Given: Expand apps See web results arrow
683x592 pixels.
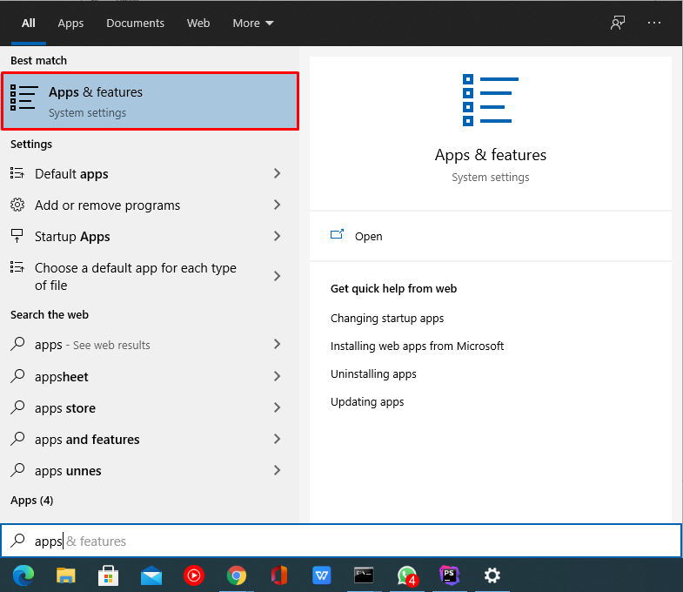Looking at the screenshot, I should (x=277, y=344).
